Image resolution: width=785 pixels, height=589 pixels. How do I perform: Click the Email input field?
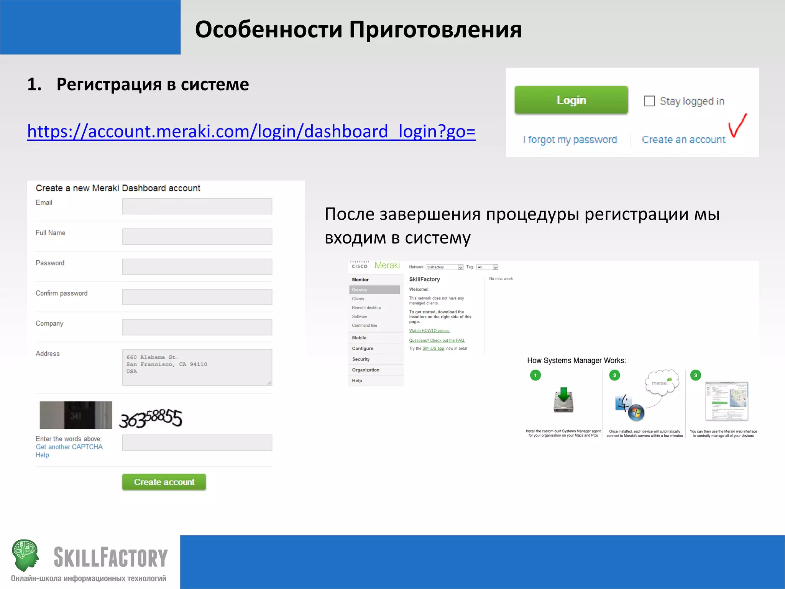coord(197,206)
